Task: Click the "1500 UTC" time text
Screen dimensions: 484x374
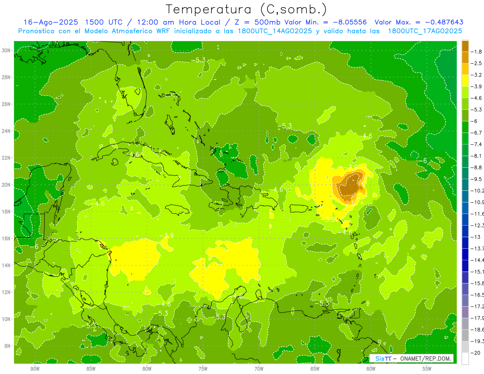Action: point(103,22)
